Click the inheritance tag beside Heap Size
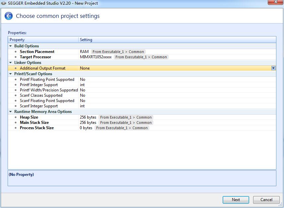 126,117
